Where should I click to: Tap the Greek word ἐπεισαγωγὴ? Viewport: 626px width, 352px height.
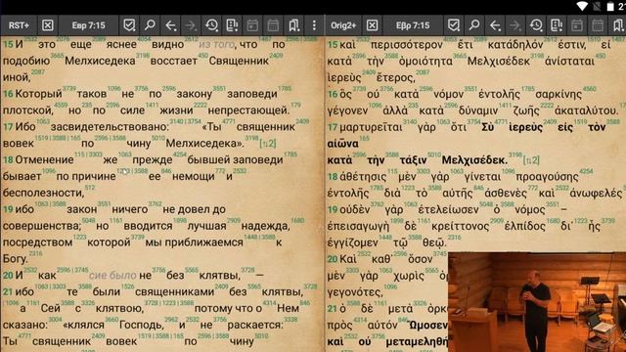click(x=358, y=227)
